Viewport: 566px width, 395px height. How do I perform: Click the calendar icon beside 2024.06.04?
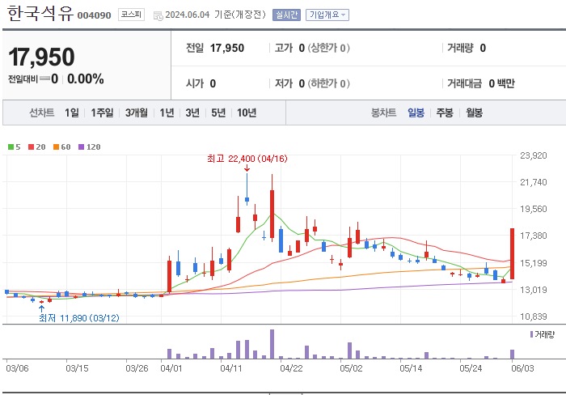[x=158, y=15]
